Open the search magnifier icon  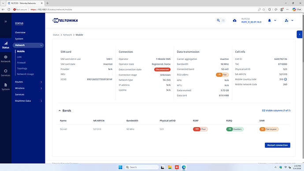pyautogui.click(x=218, y=20)
